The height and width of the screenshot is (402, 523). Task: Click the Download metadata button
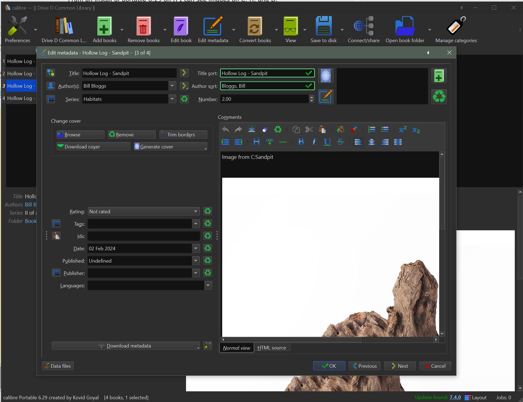click(126, 346)
